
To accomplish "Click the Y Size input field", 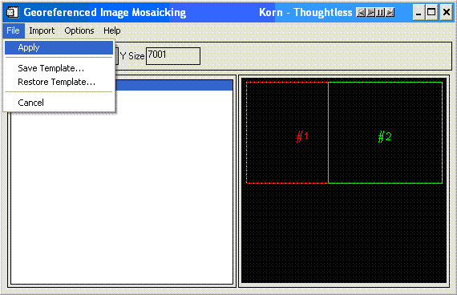I will click(x=173, y=56).
